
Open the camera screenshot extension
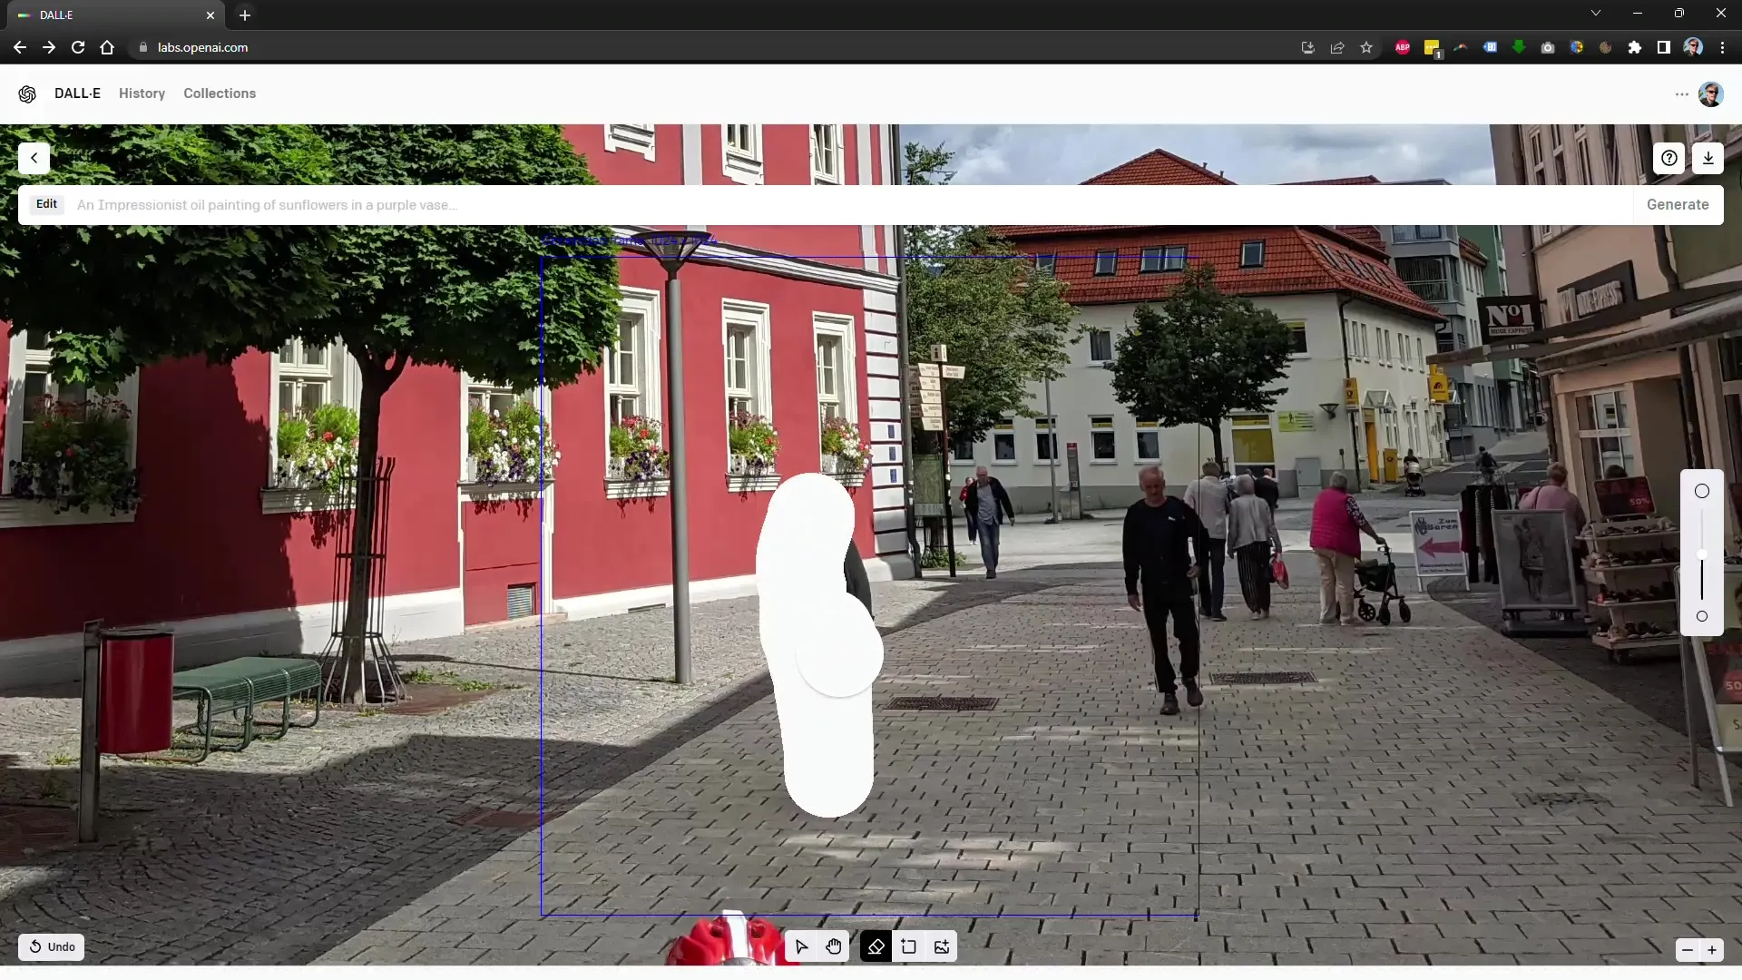pyautogui.click(x=1548, y=47)
